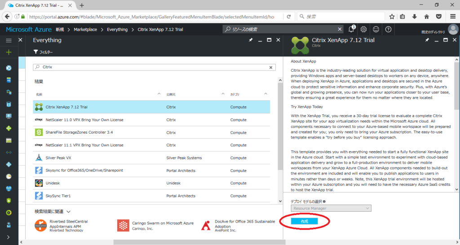Viewport: 460px width, 245px height.
Task: Go to browser home page
Action: click(427, 17)
